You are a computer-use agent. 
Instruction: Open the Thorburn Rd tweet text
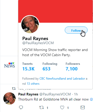click(53, 99)
